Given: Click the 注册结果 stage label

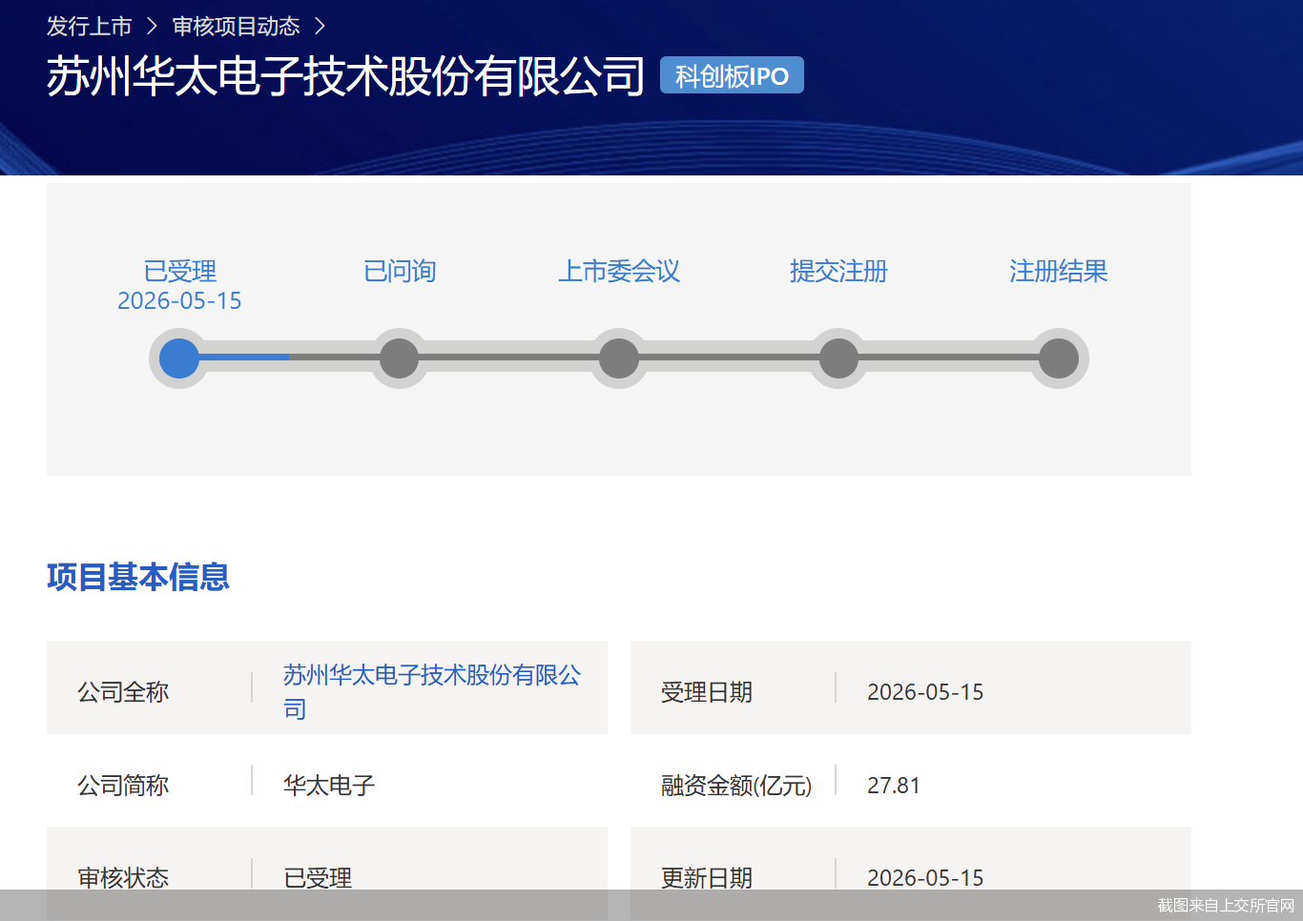Looking at the screenshot, I should pos(1059,271).
